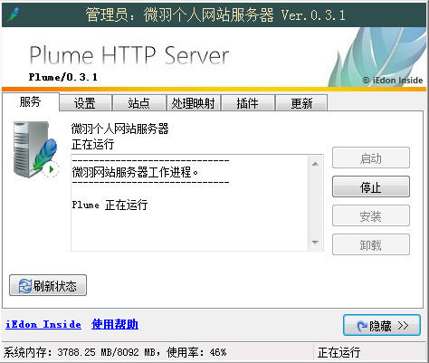The image size is (429, 363).
Task: Click the double chevron on 隐藏 button
Action: (x=403, y=326)
